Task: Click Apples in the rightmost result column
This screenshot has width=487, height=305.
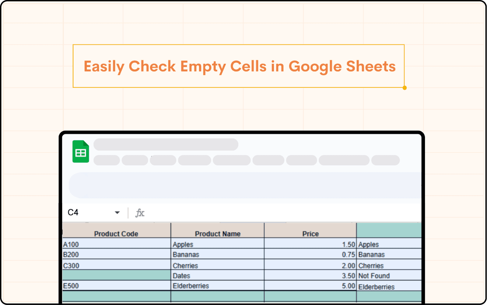Action: (x=389, y=243)
